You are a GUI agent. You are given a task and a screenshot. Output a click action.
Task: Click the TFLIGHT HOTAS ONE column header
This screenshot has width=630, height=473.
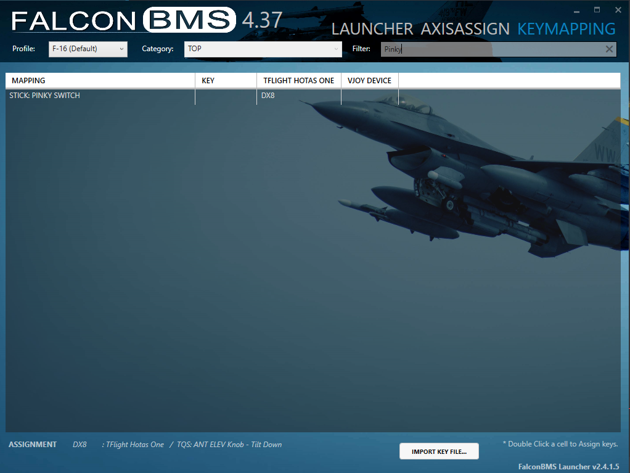299,80
